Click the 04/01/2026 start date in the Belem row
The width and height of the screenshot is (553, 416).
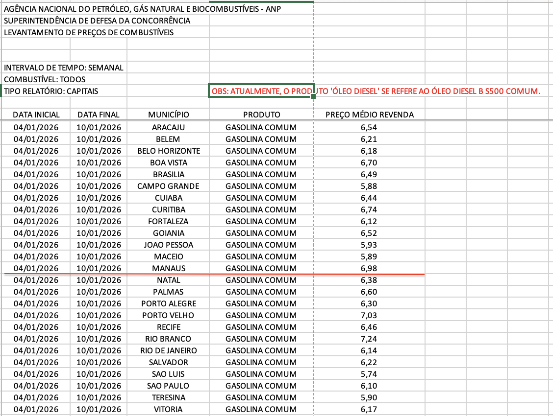[x=36, y=139]
